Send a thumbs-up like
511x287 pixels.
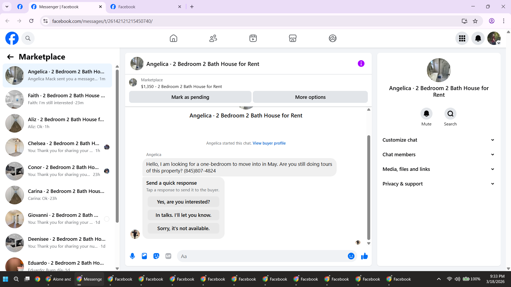364,256
